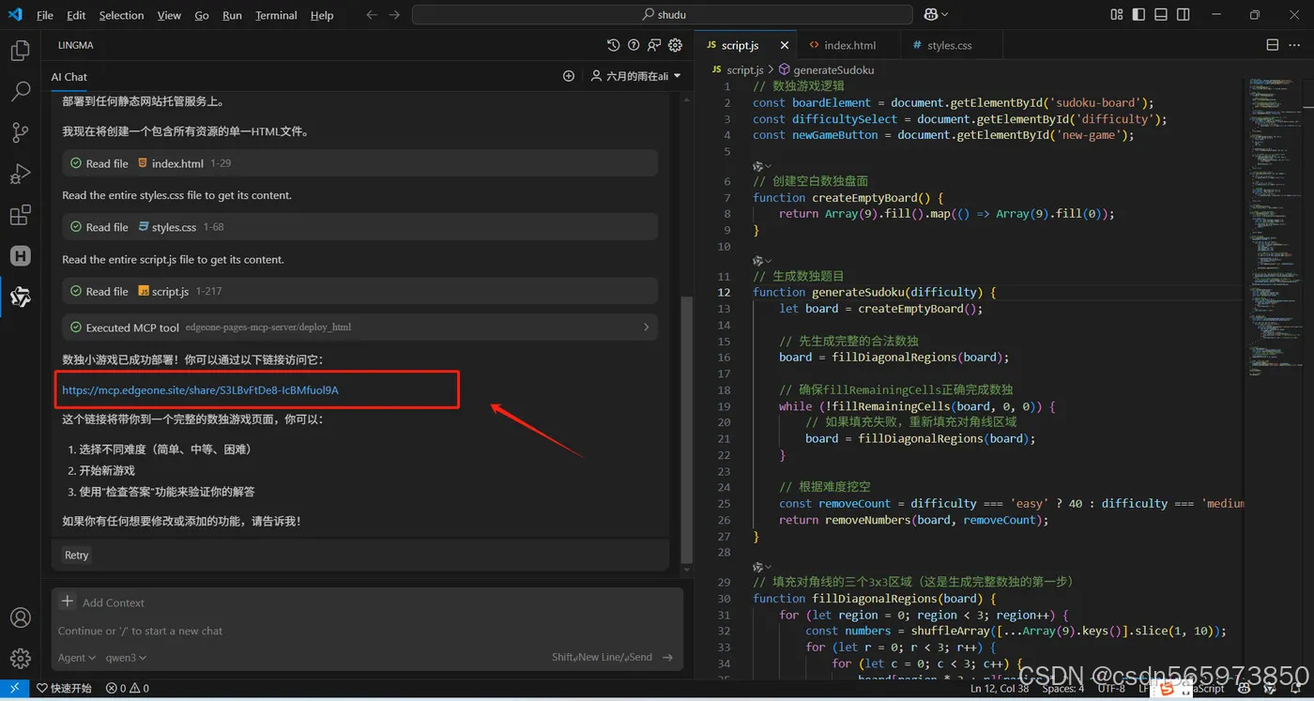Open the mcp.edgeone.site share link
Viewport: 1314px width, 701px height.
(x=200, y=389)
